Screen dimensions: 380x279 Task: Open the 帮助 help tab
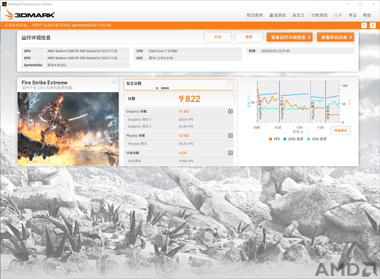pos(367,15)
